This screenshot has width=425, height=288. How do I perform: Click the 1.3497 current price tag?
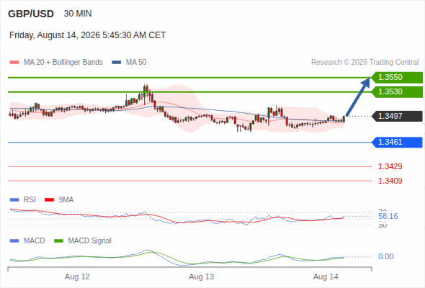(397, 116)
